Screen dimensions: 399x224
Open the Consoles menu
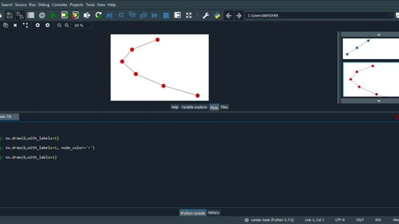pyautogui.click(x=60, y=4)
